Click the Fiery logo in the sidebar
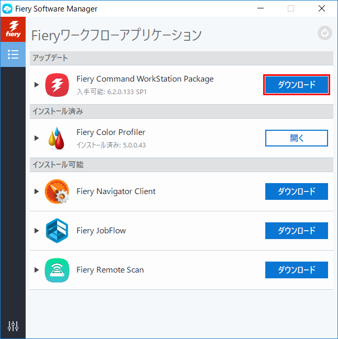The image size is (338, 339). (x=13, y=29)
